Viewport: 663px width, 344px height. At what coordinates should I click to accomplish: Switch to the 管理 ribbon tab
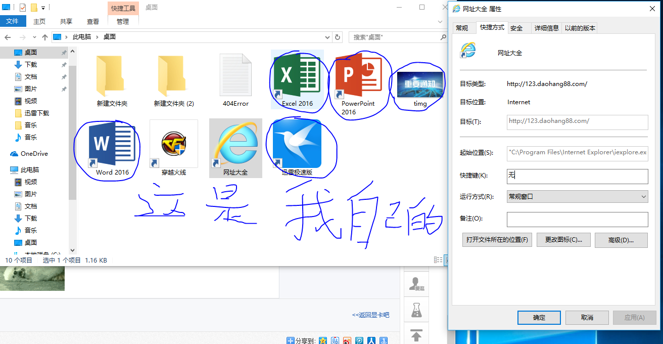point(123,21)
